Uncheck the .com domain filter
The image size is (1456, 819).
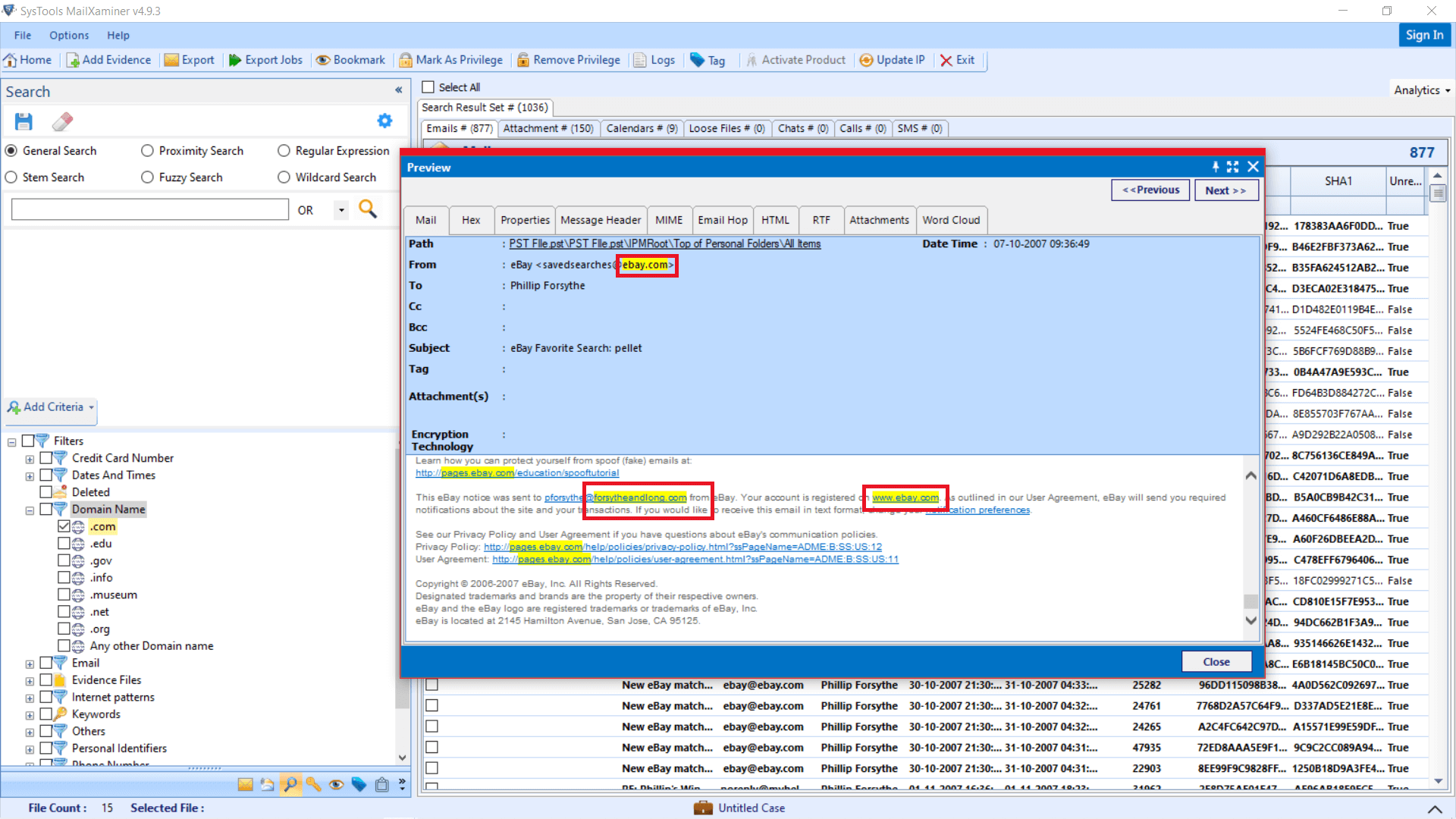pos(64,526)
